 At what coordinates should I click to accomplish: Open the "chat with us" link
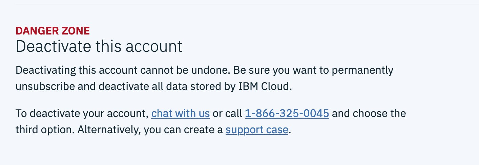click(x=180, y=113)
